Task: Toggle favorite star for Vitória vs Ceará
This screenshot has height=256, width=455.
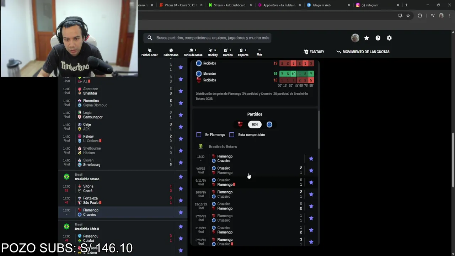Action: pos(181,188)
